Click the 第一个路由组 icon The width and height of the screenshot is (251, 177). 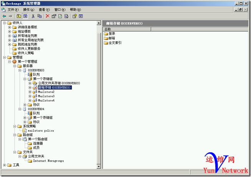click(25, 139)
